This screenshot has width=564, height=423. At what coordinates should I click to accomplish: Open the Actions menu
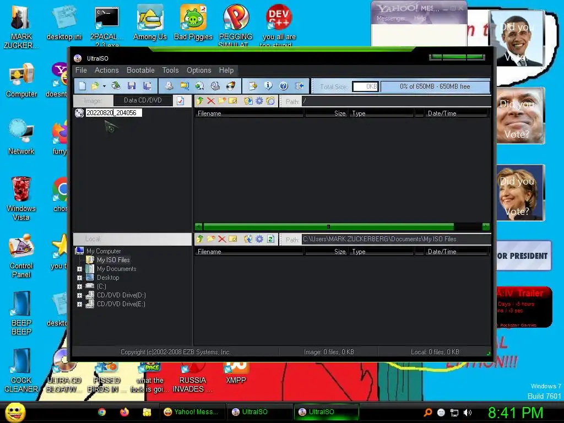click(x=106, y=70)
